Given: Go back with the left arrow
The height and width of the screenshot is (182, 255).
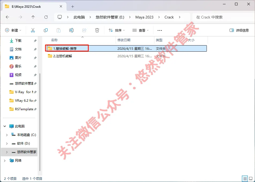Looking at the screenshot, I should 7,17.
